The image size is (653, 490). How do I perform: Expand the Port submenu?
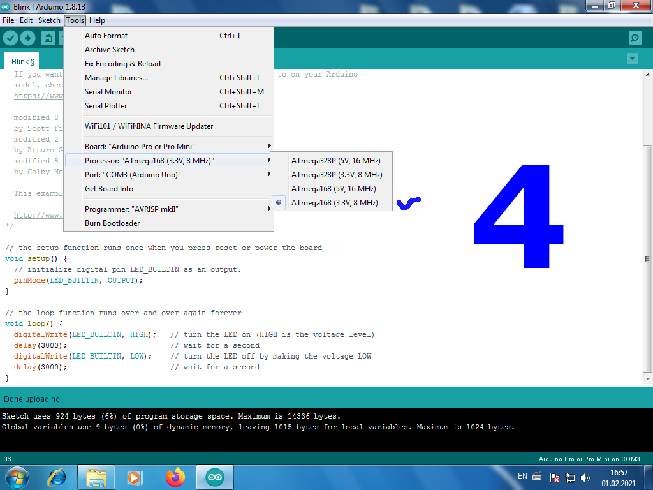click(x=168, y=175)
